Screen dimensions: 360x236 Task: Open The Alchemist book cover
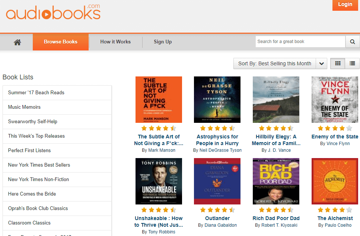[x=335, y=181]
